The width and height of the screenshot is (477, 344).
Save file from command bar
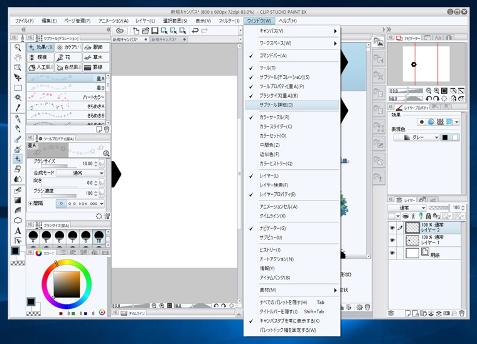155,30
